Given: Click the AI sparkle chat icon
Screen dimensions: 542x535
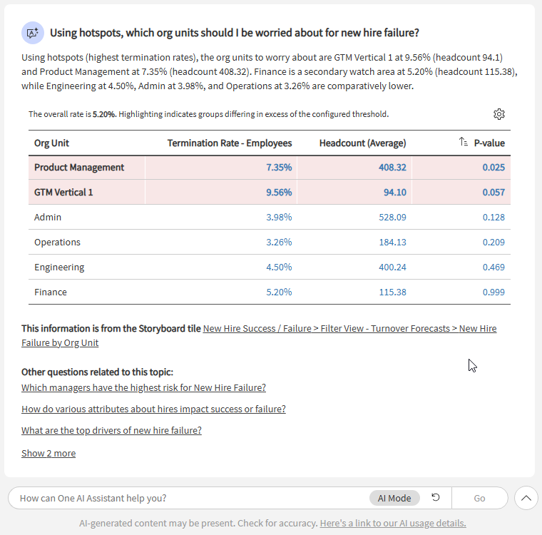Looking at the screenshot, I should pos(32,33).
